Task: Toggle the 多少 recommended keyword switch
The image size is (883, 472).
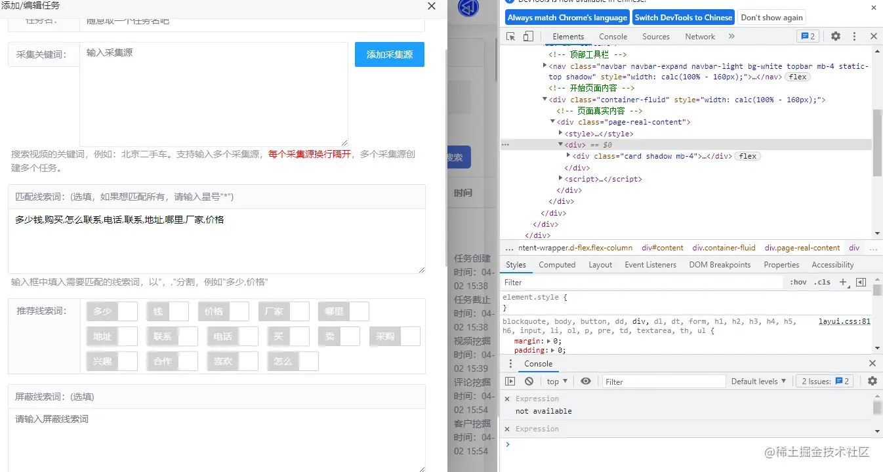Action: click(x=112, y=311)
